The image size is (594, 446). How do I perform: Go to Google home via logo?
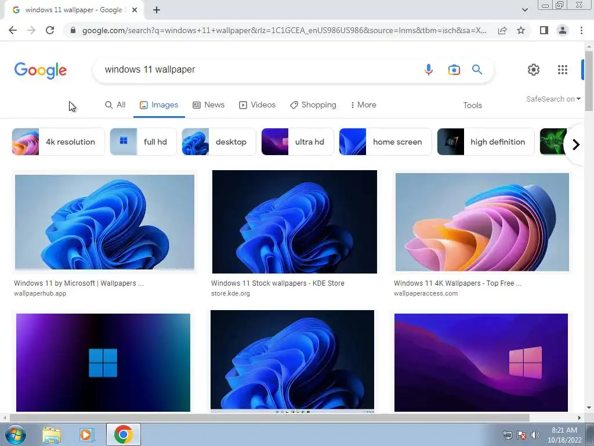[x=41, y=70]
